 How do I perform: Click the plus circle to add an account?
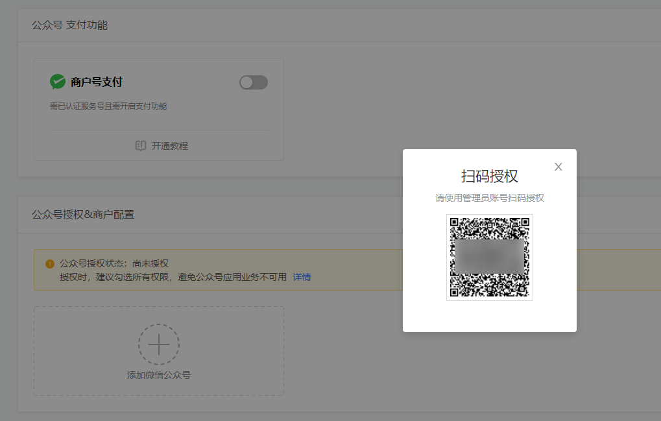point(159,344)
